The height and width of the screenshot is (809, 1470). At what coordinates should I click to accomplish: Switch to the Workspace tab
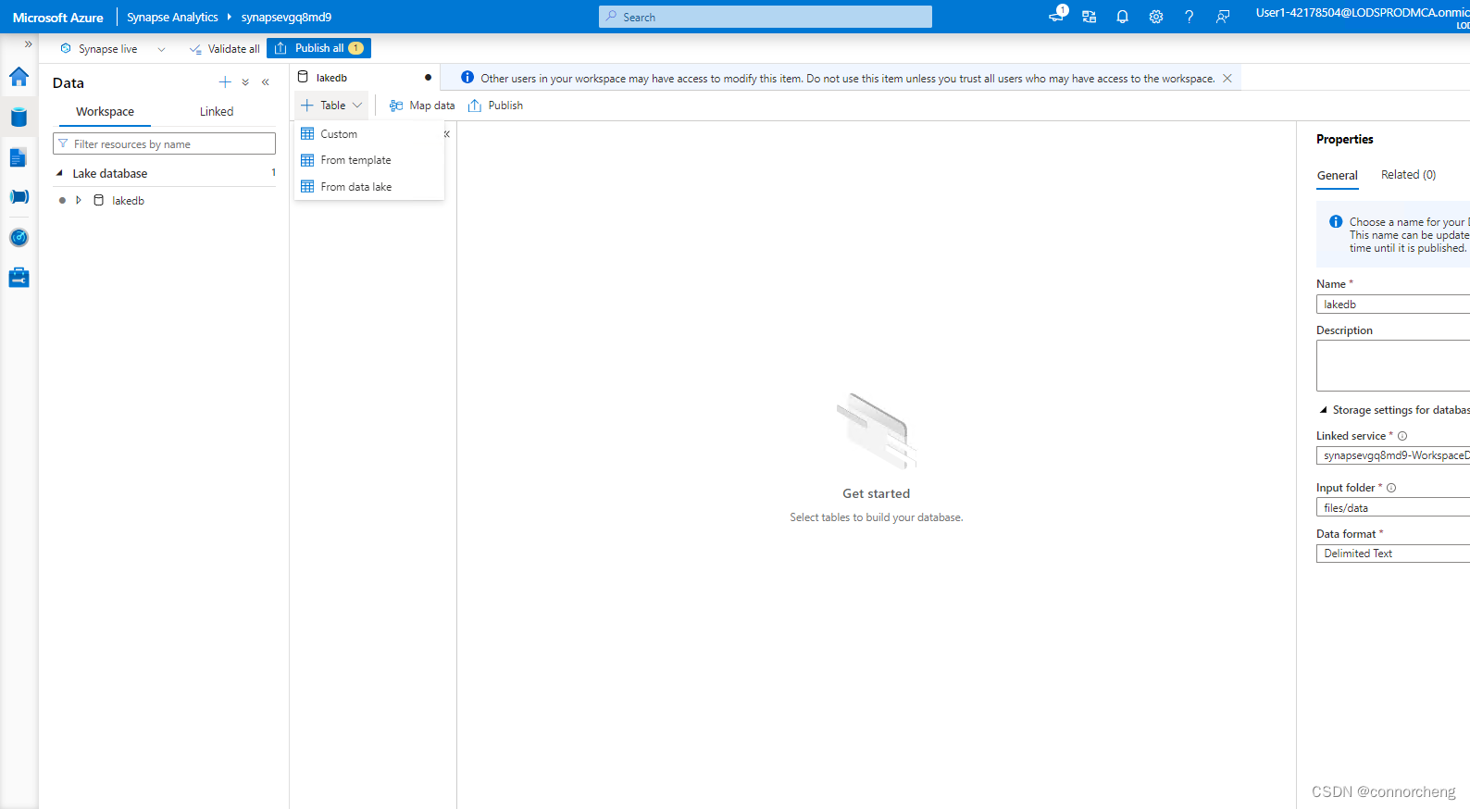pyautogui.click(x=105, y=112)
